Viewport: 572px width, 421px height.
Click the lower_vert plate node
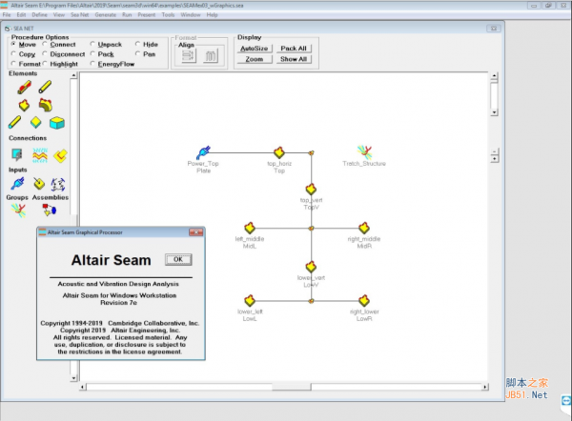(311, 267)
